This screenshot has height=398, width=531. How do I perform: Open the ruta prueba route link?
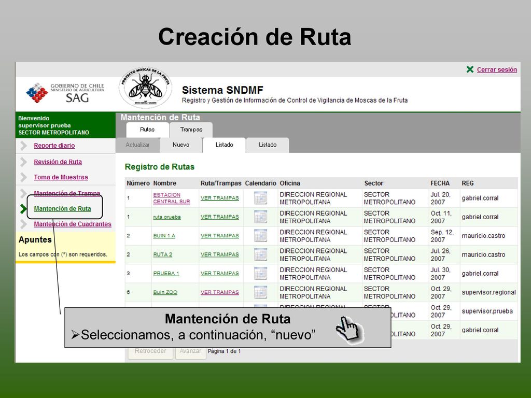tap(166, 217)
